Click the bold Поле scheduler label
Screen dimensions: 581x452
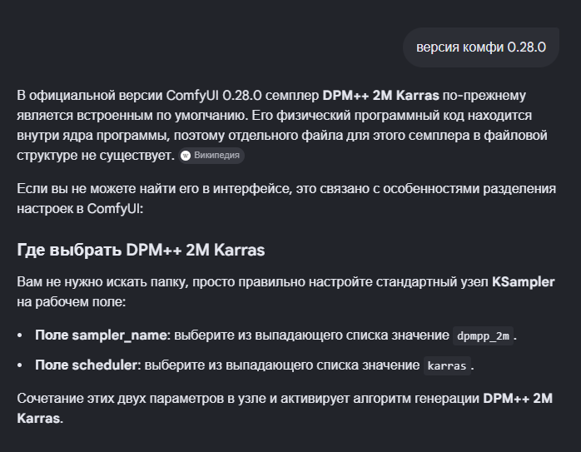[86, 365]
